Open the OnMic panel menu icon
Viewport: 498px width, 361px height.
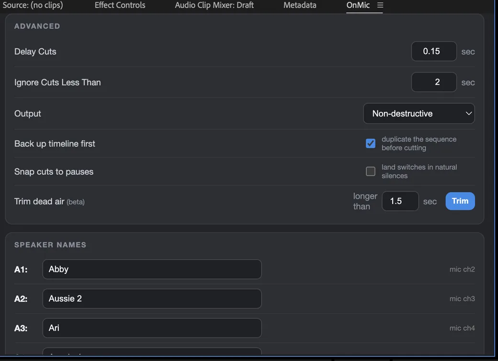[x=380, y=5]
